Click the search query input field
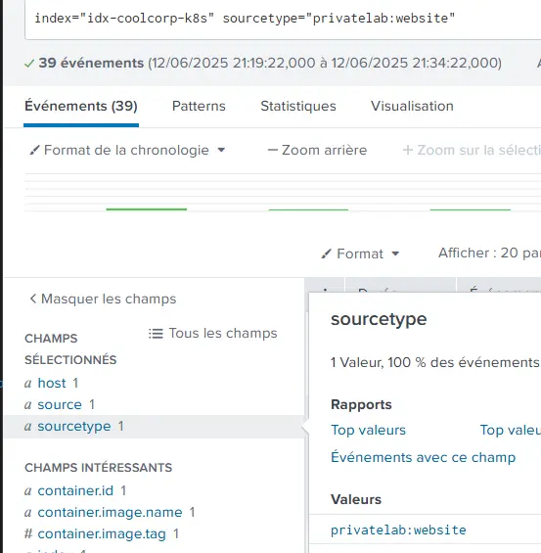 (x=283, y=20)
